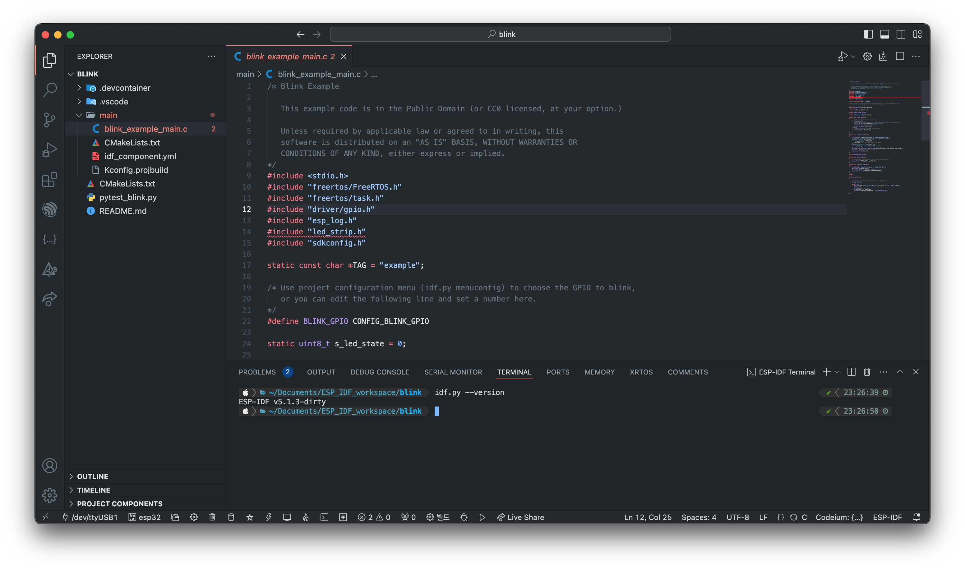This screenshot has width=965, height=570.
Task: Switch to the OUTPUT tab
Action: (x=321, y=372)
